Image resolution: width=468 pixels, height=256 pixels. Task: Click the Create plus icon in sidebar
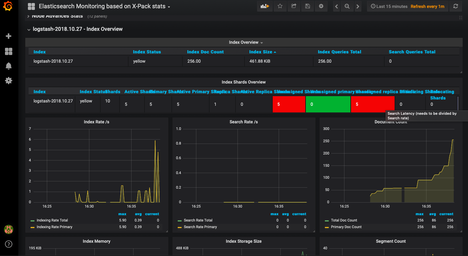(x=9, y=36)
